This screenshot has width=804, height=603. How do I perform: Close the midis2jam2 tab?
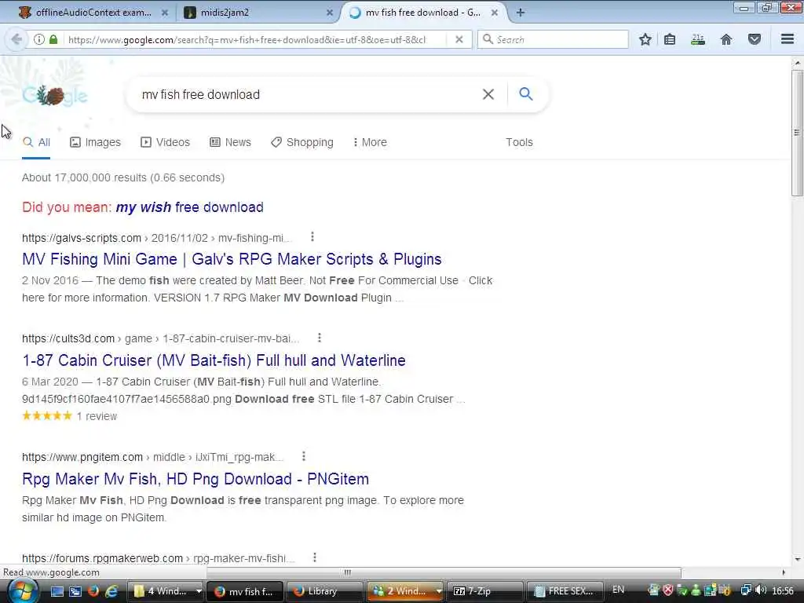point(330,13)
